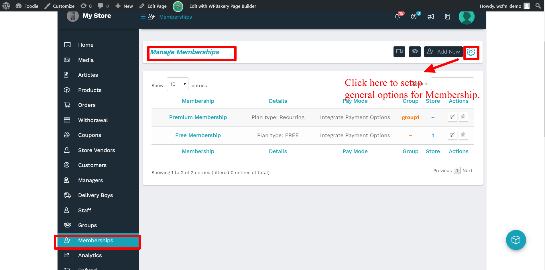Open the Premium Membership link
Screen dimensions: 545x270
tap(198, 117)
